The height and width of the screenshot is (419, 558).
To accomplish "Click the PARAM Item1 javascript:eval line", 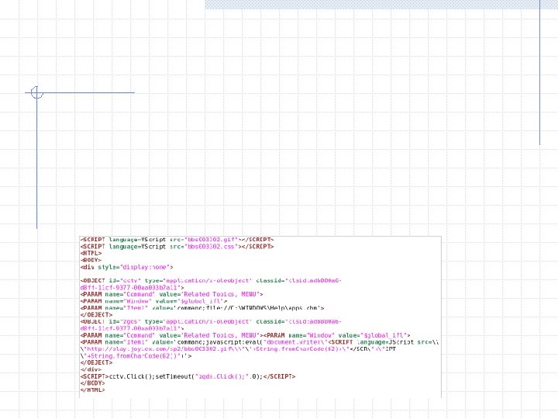I will pos(260,342).
